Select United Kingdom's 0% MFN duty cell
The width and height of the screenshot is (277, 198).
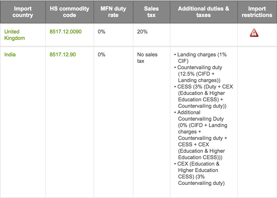pyautogui.click(x=102, y=32)
